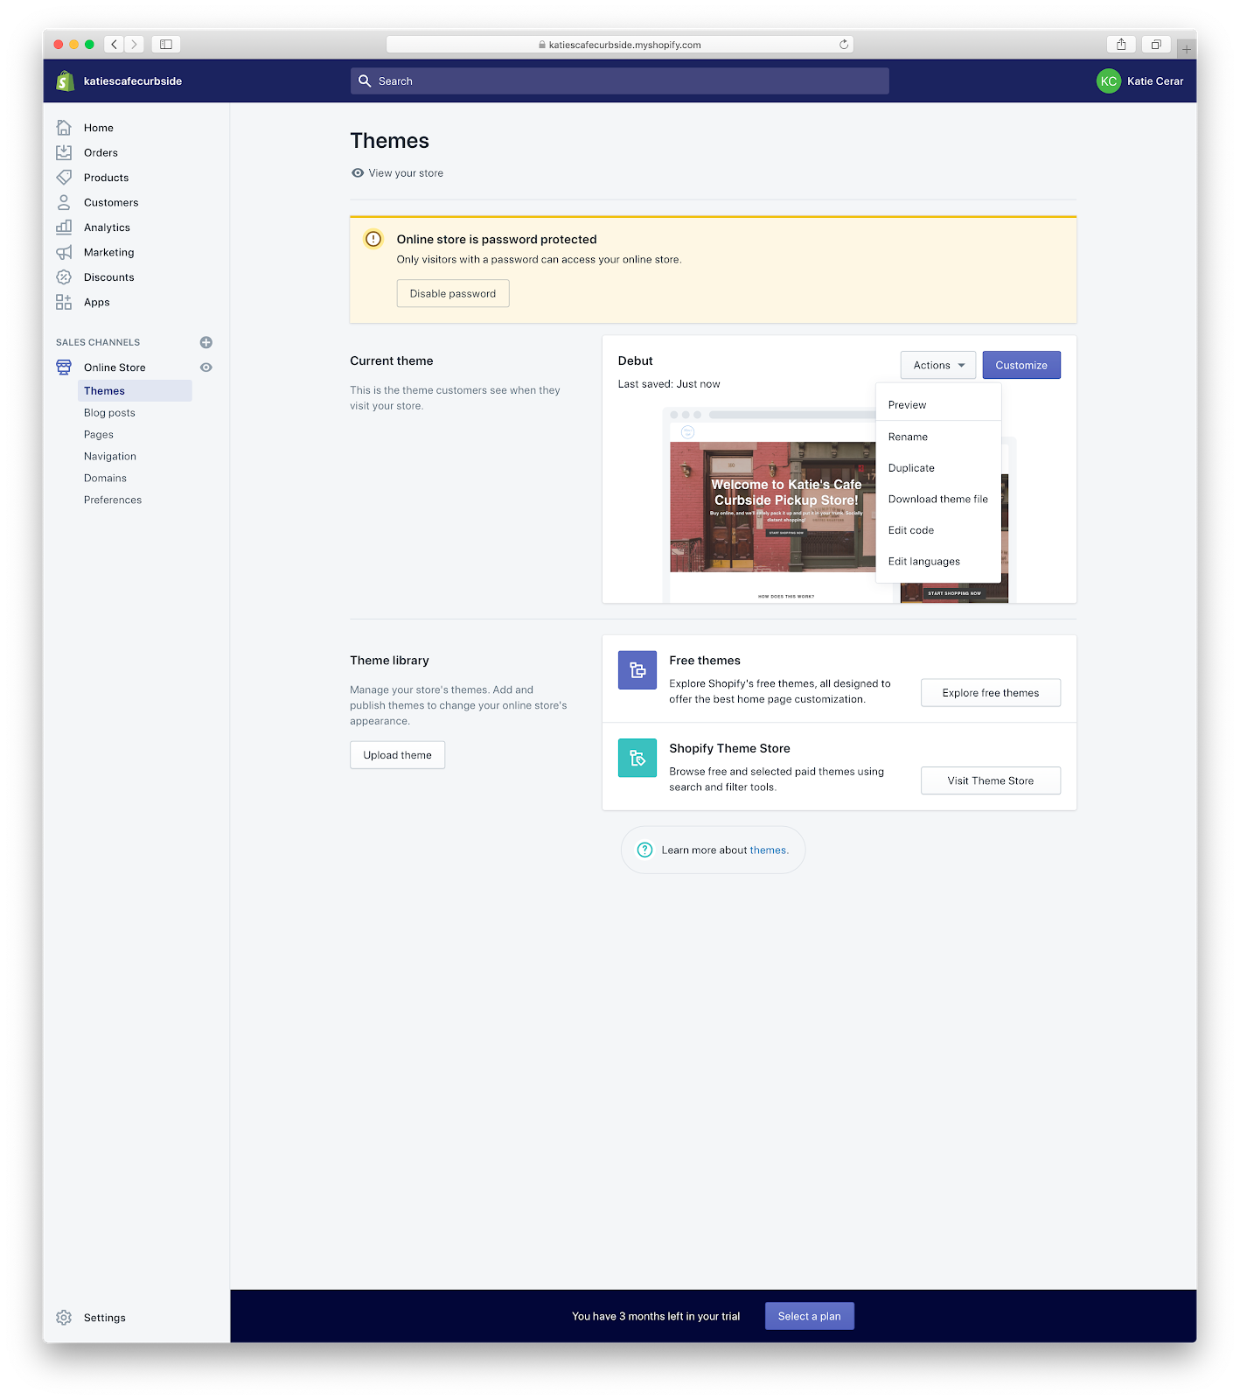Click the Settings label in sidebar
Screen dimensions: 1240x1400
click(105, 1318)
